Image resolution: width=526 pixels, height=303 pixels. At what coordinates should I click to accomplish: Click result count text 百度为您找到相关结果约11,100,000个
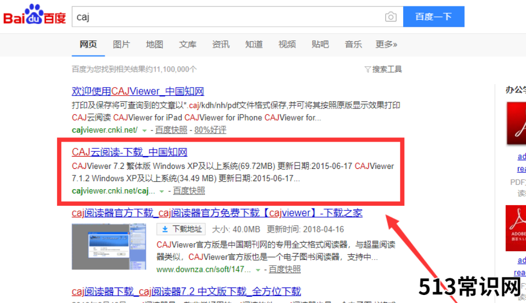tap(134, 69)
